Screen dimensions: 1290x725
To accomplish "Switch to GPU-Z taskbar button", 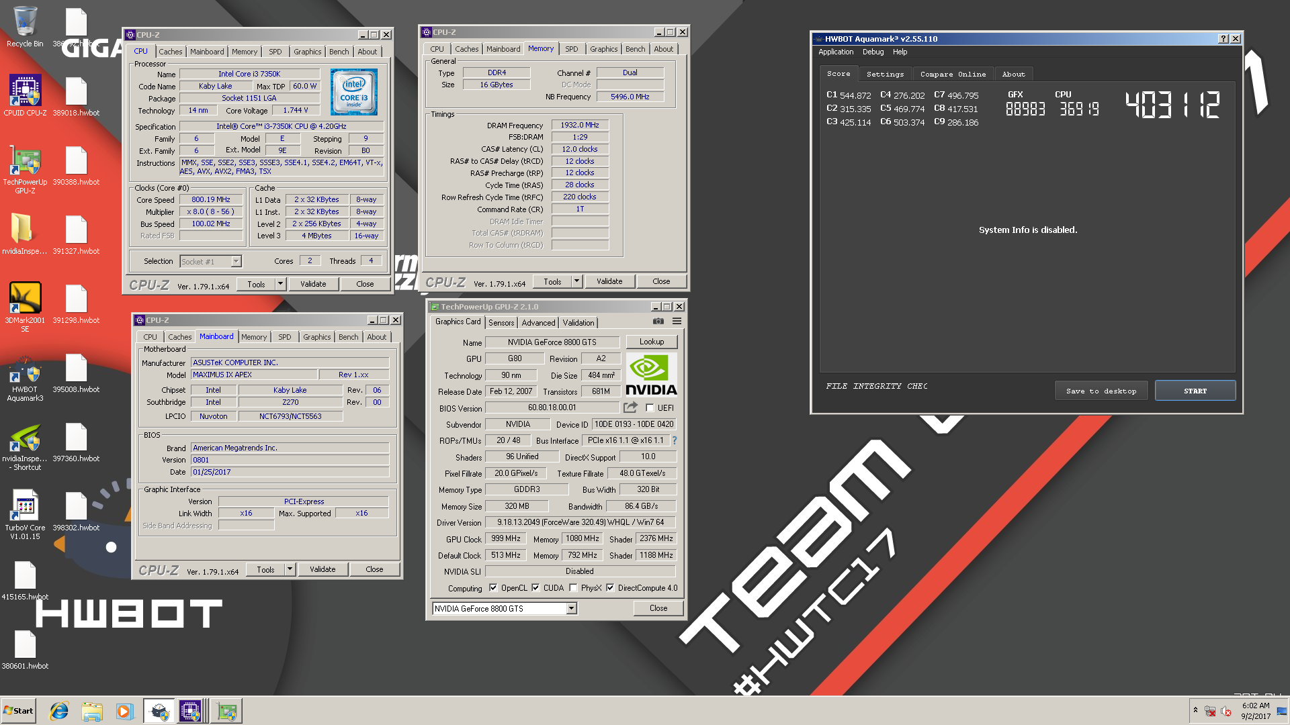I will 226,711.
